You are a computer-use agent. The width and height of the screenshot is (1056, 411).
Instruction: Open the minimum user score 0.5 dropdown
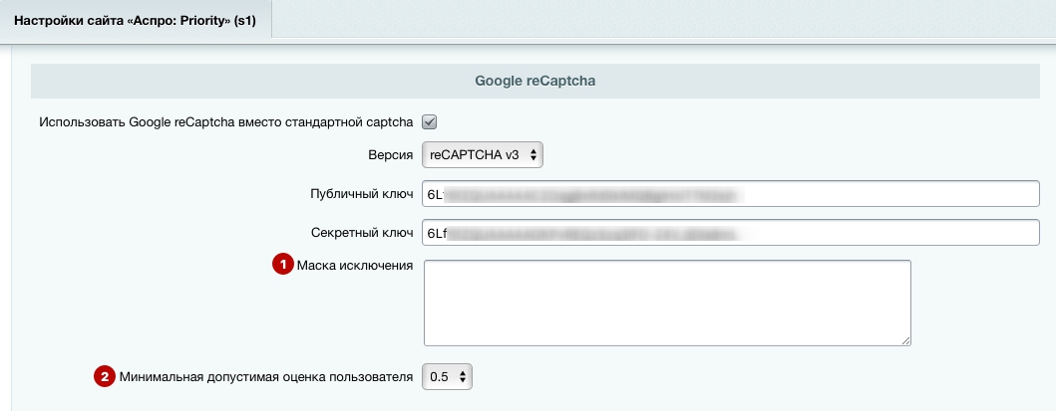point(447,377)
